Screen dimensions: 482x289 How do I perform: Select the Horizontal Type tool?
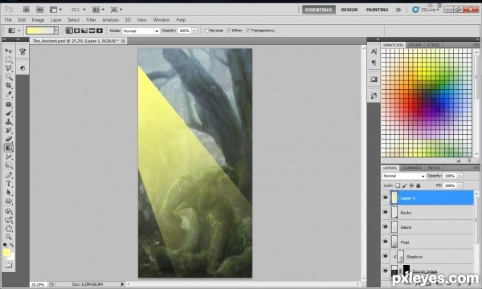(9, 184)
